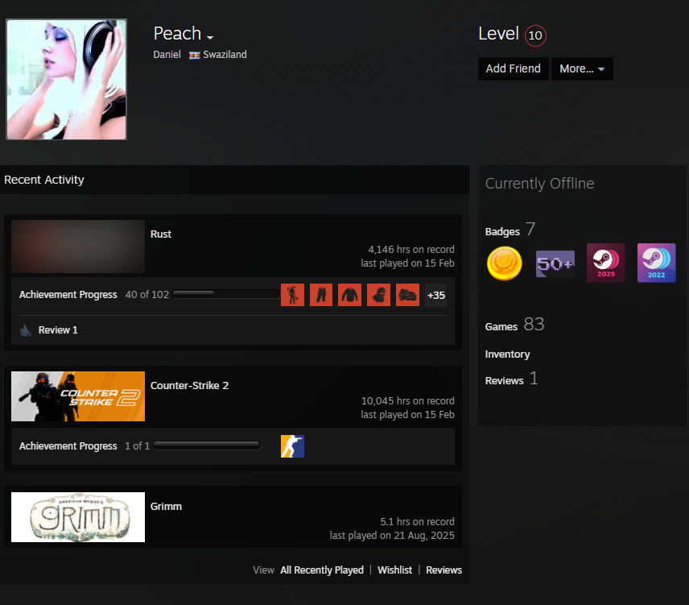Click the gold coin laurel badge

[505, 263]
